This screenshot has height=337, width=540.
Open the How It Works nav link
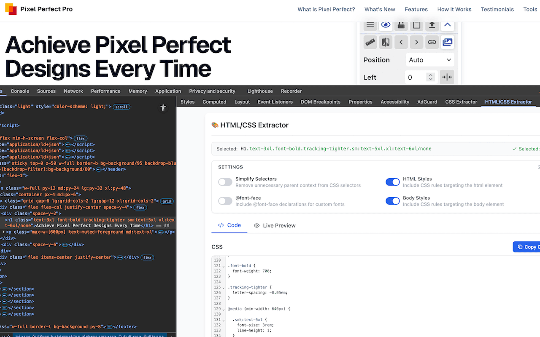pos(454,9)
